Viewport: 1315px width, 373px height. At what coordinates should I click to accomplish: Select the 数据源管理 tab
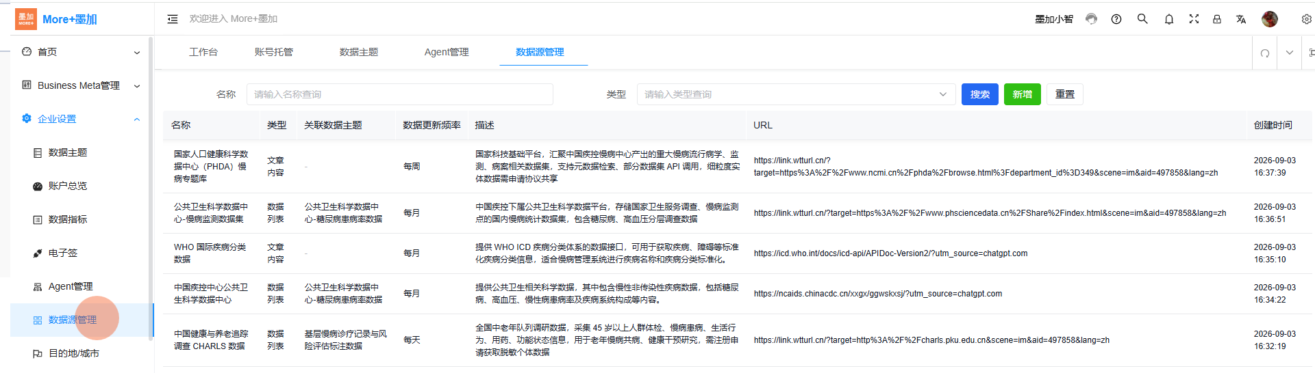point(540,52)
